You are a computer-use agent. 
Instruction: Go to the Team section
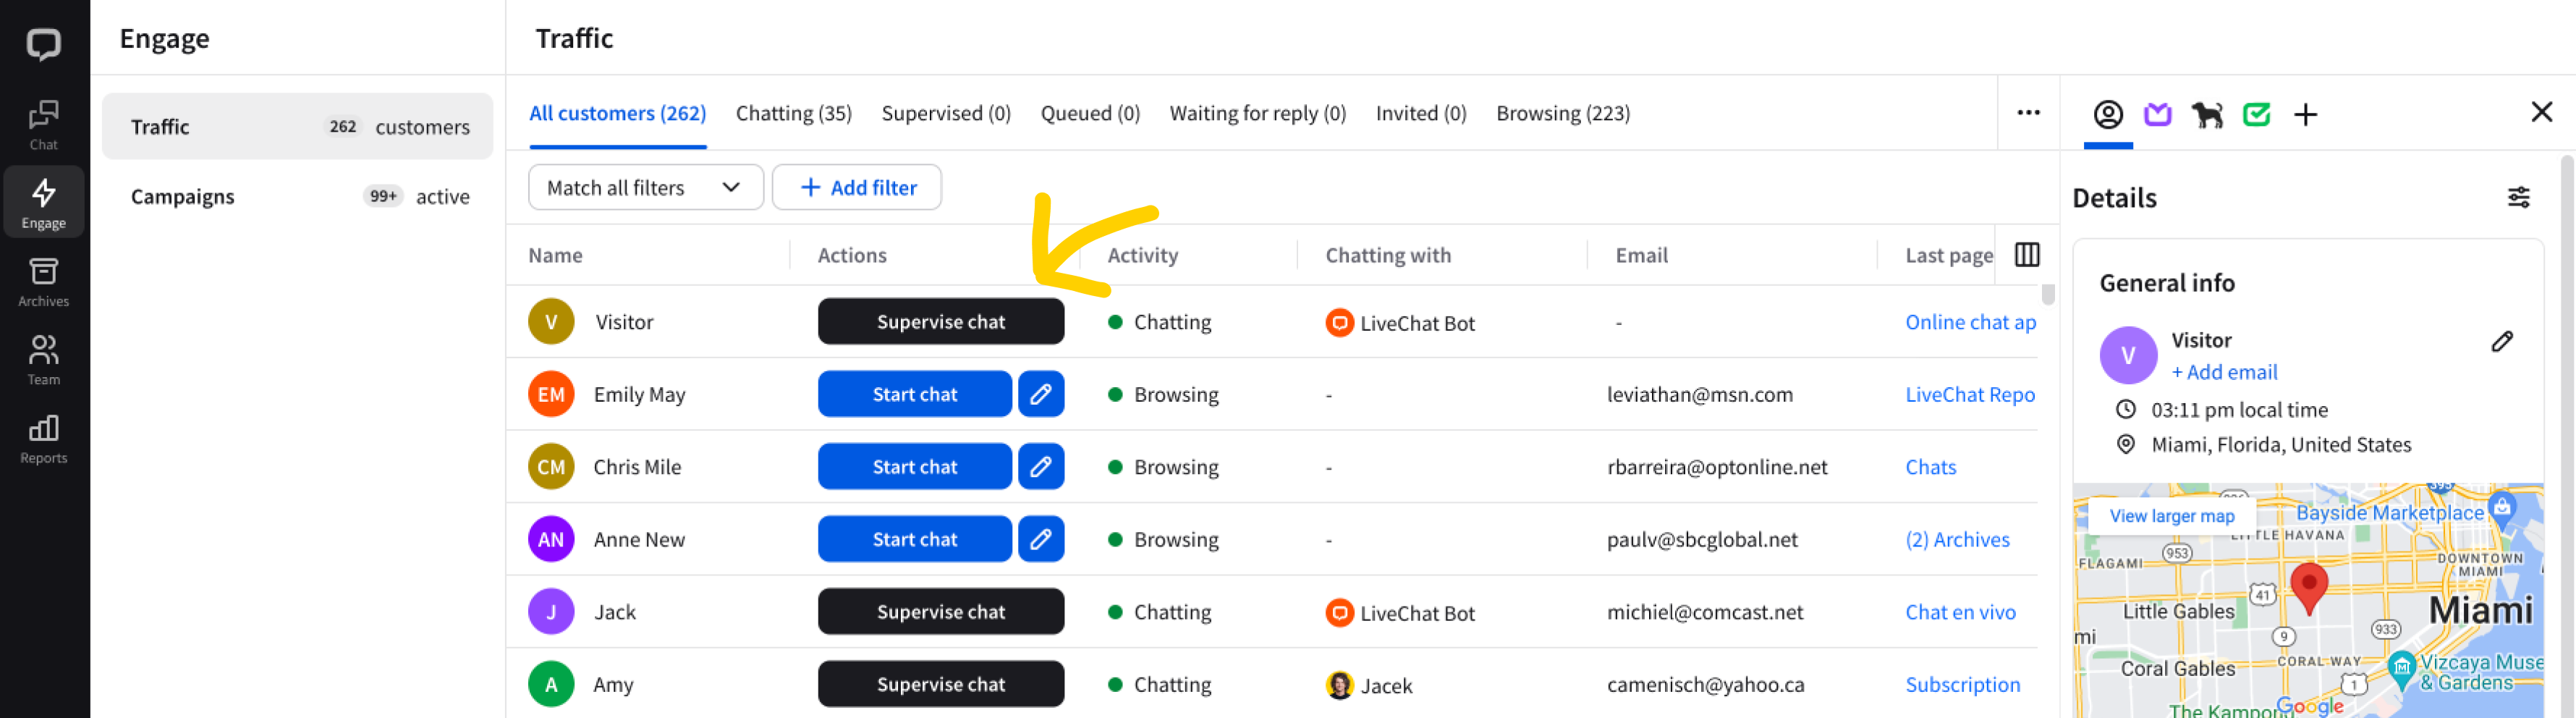(x=43, y=360)
